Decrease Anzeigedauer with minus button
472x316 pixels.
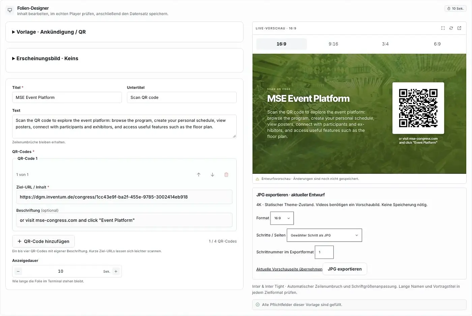(18, 271)
